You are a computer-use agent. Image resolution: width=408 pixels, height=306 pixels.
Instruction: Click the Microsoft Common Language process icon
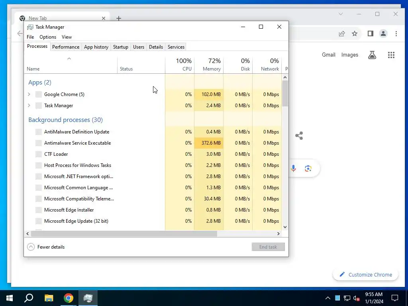pyautogui.click(x=39, y=188)
